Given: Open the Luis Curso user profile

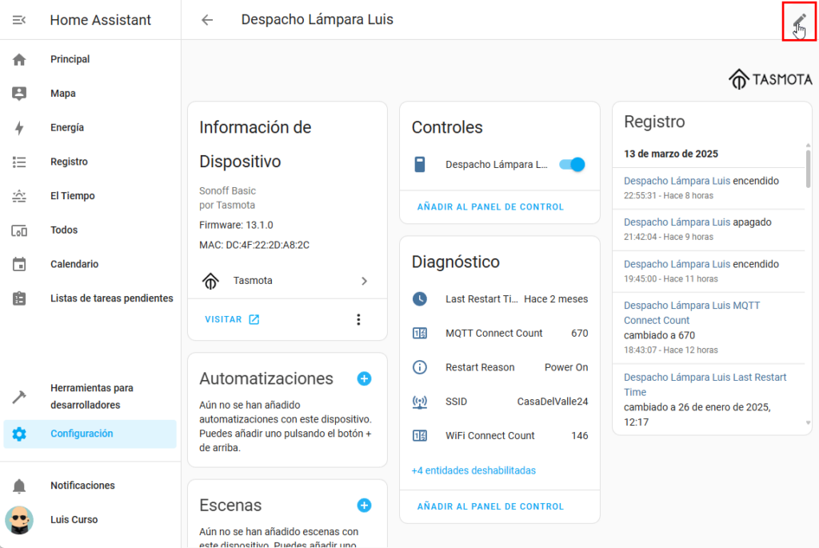Looking at the screenshot, I should point(74,519).
